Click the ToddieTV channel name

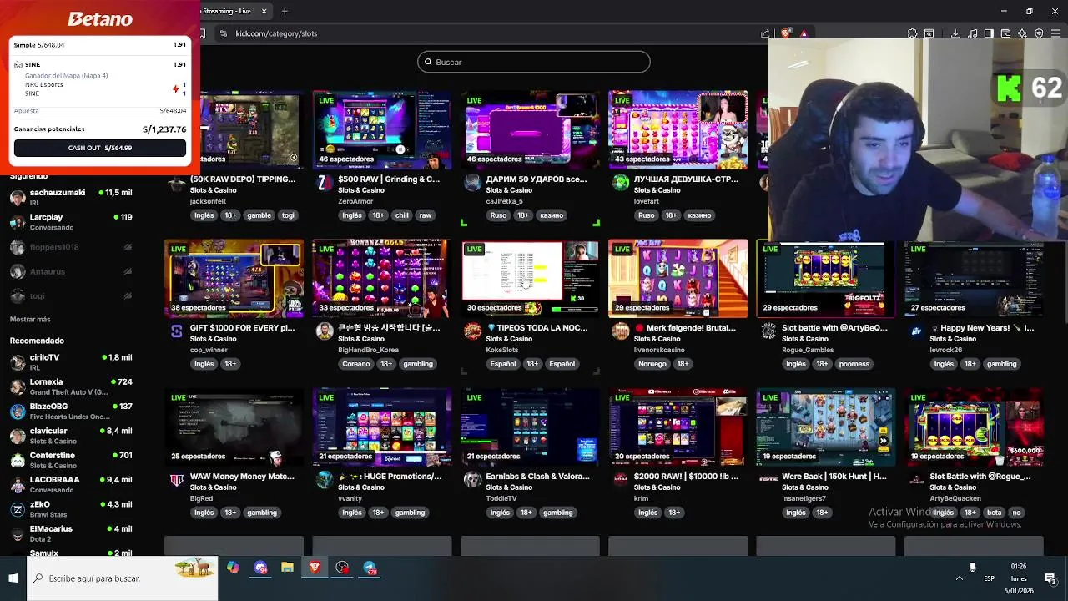click(x=501, y=498)
